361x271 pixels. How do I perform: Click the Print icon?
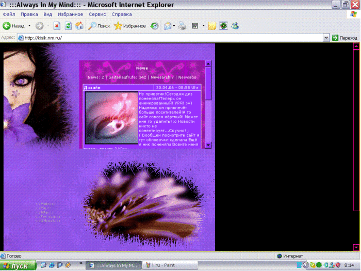183,26
